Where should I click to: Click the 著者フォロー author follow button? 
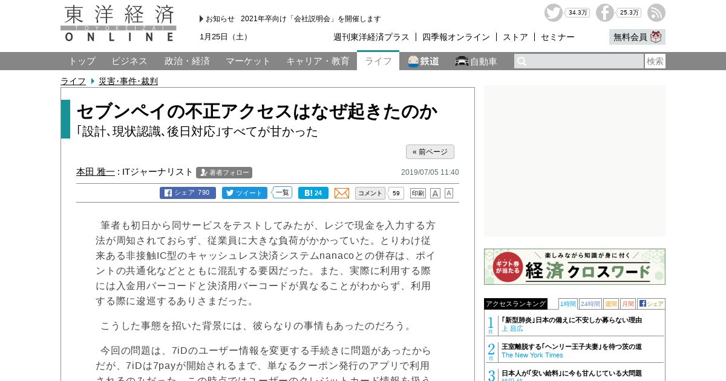tap(224, 172)
